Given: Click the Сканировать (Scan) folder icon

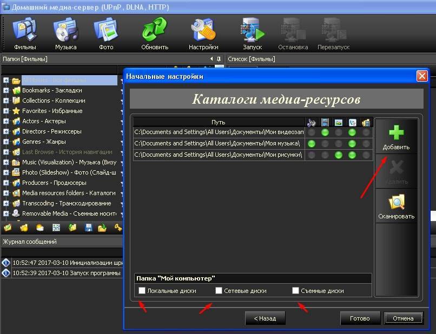Looking at the screenshot, I should click(396, 204).
